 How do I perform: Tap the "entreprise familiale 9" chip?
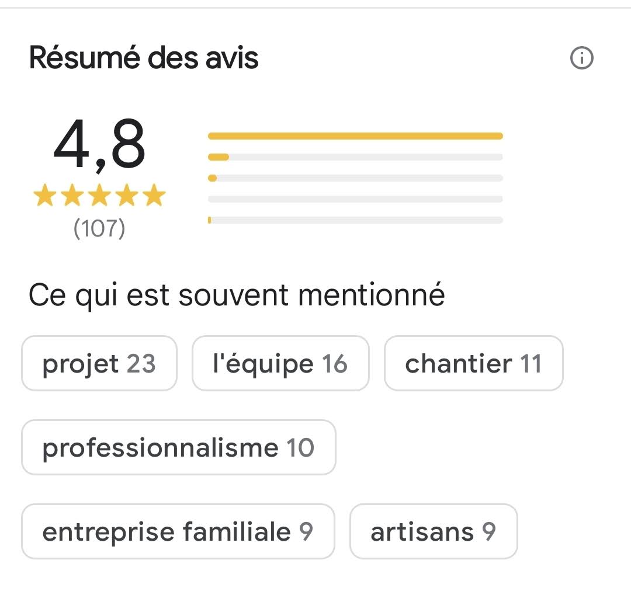point(178,532)
